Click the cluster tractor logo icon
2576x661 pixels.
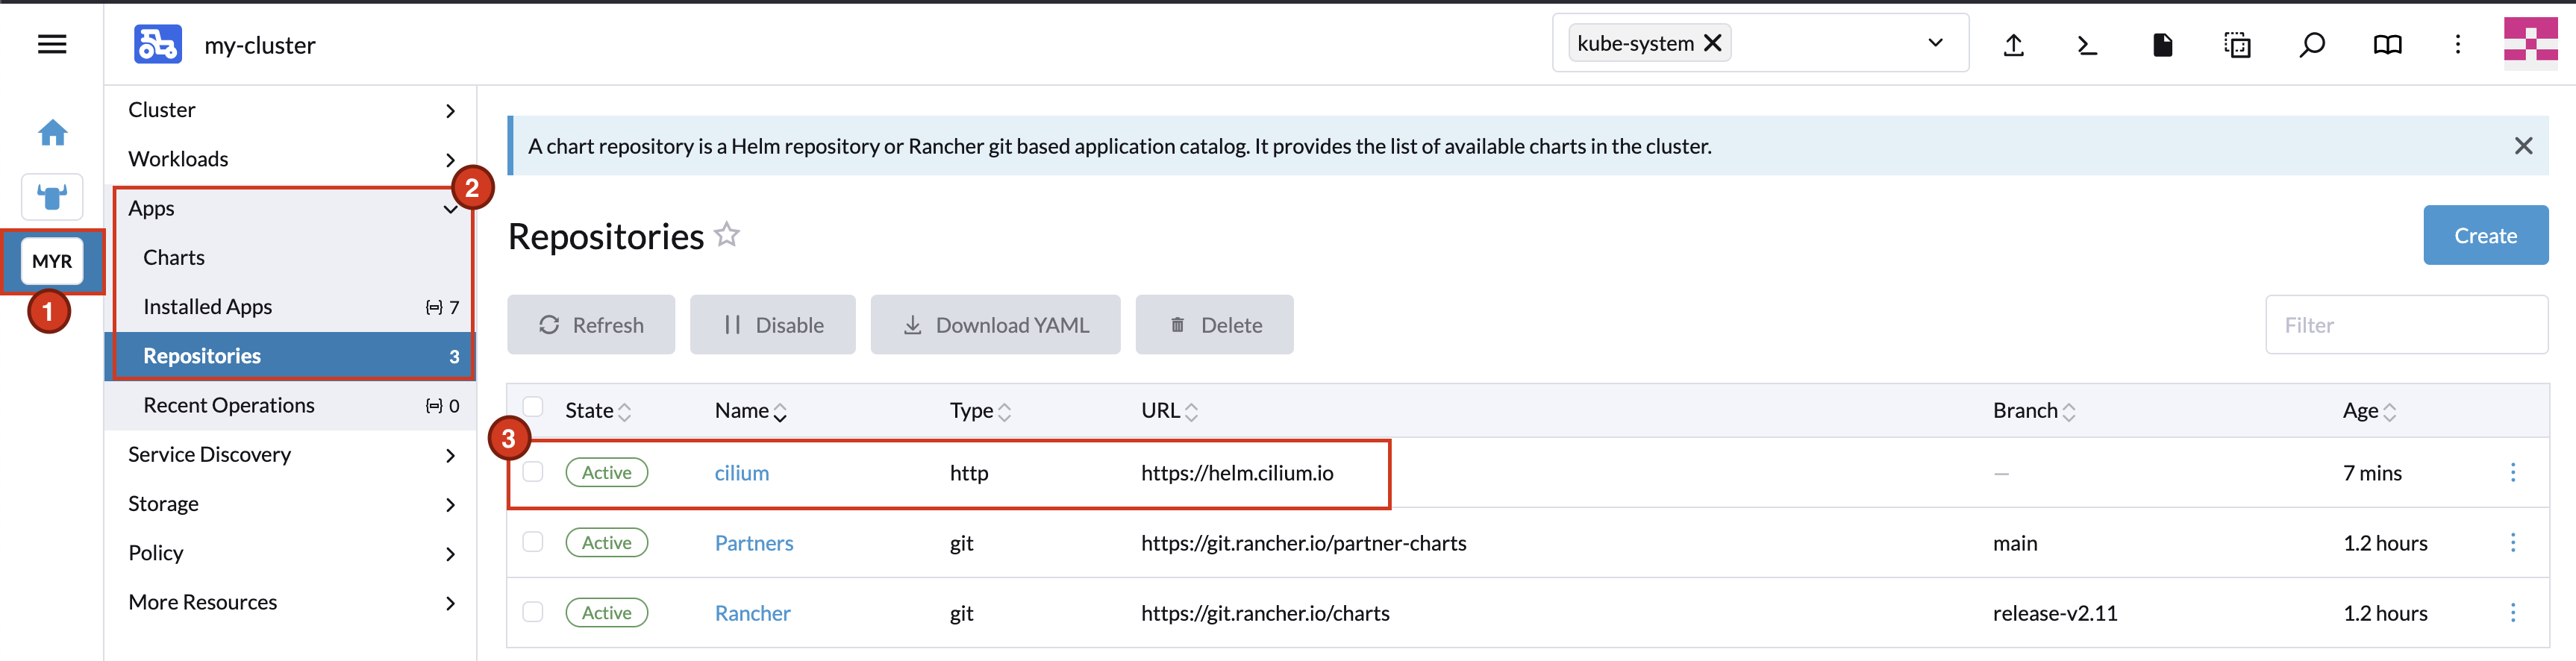pos(158,44)
